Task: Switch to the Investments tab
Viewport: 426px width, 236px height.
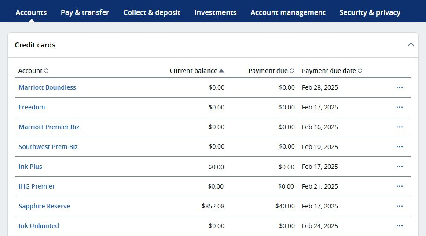Action: pyautogui.click(x=215, y=12)
